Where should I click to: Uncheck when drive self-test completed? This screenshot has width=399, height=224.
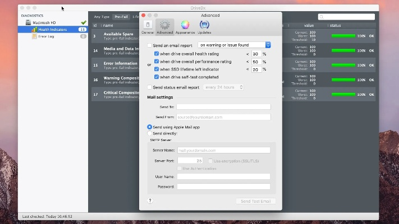[157, 77]
